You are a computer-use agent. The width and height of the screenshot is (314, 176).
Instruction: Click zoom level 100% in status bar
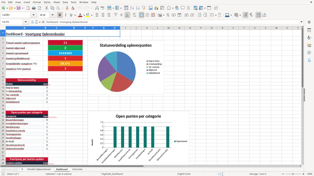(310, 174)
